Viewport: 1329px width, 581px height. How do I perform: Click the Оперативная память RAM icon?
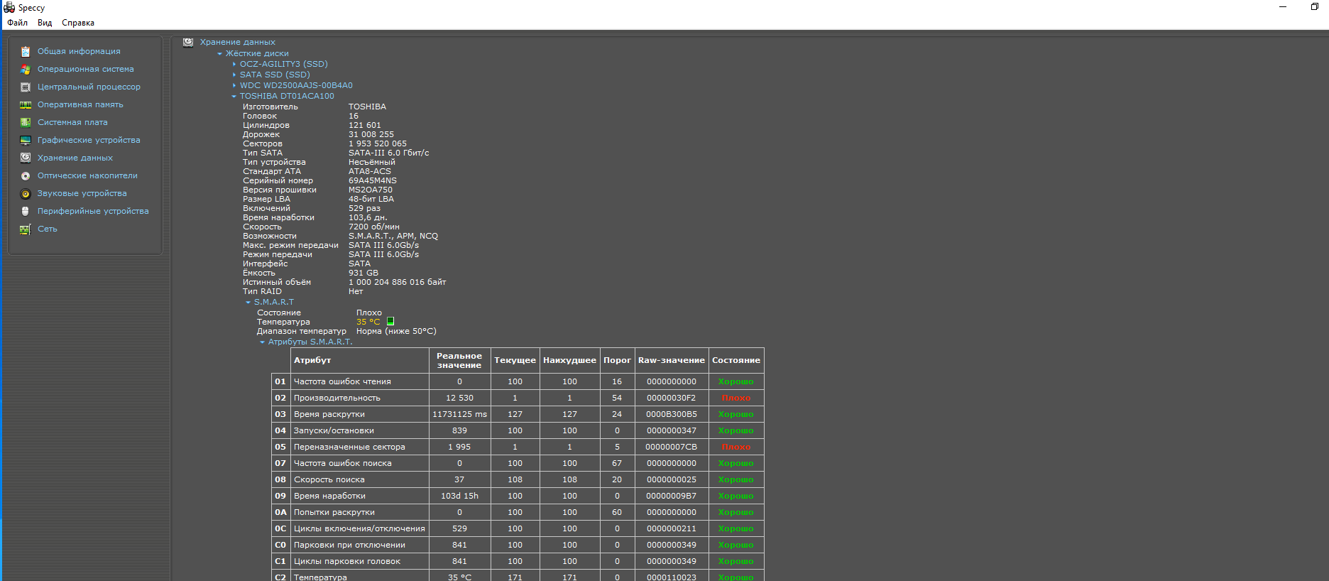[x=26, y=104]
